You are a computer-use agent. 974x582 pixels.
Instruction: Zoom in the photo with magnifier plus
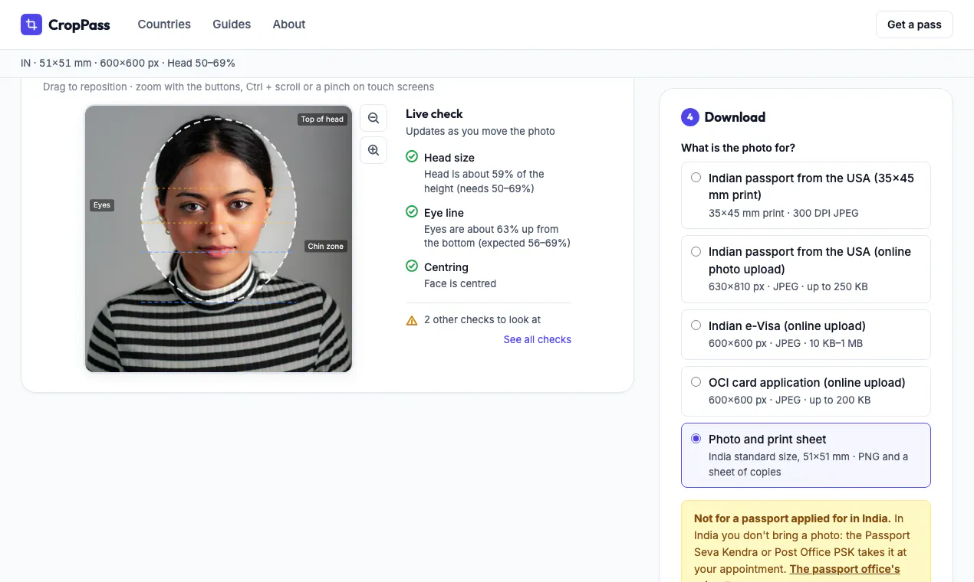[x=373, y=150]
